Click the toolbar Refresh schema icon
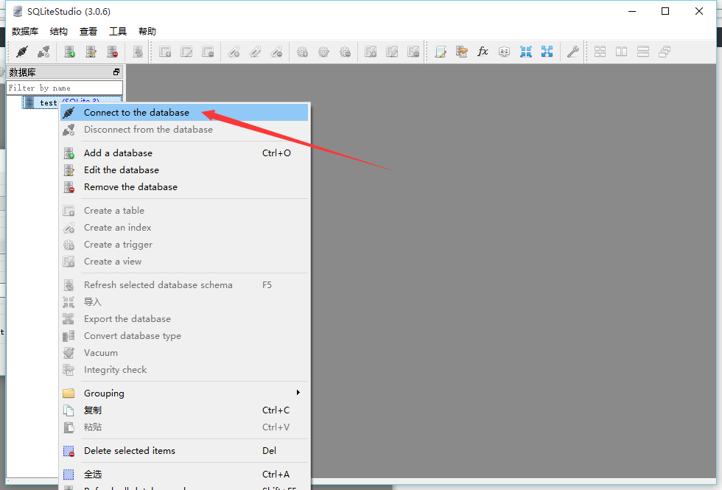 click(x=138, y=52)
